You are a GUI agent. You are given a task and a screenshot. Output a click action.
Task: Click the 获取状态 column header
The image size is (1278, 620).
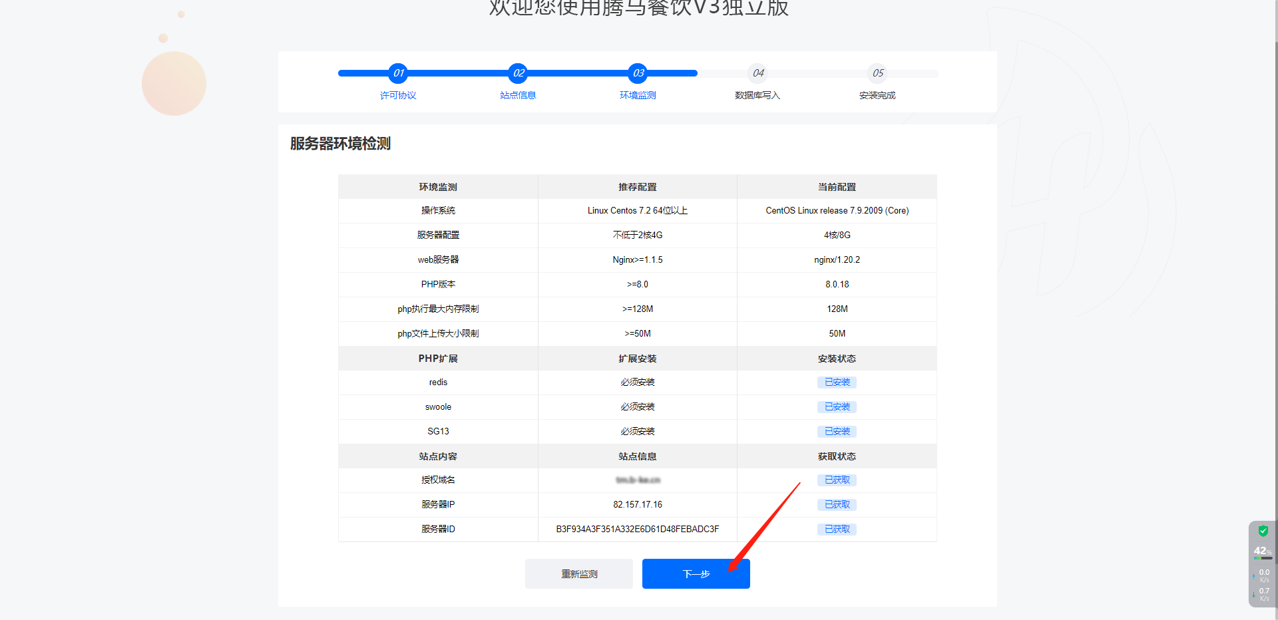pyautogui.click(x=837, y=456)
